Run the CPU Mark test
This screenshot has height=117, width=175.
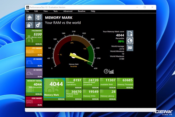point(40,55)
